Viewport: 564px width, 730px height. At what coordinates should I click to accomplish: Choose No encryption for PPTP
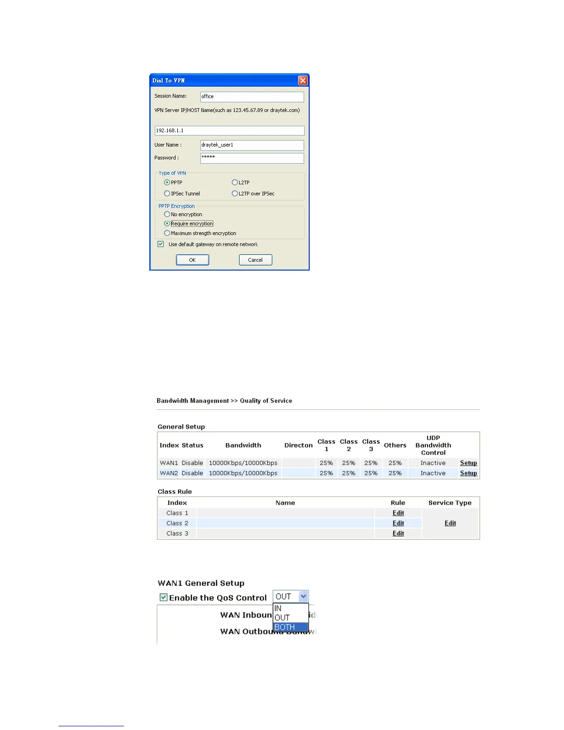click(167, 214)
